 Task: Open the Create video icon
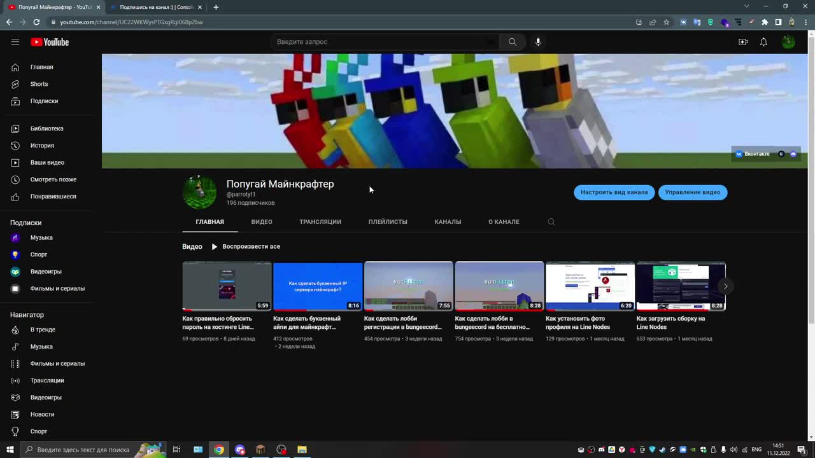(743, 42)
